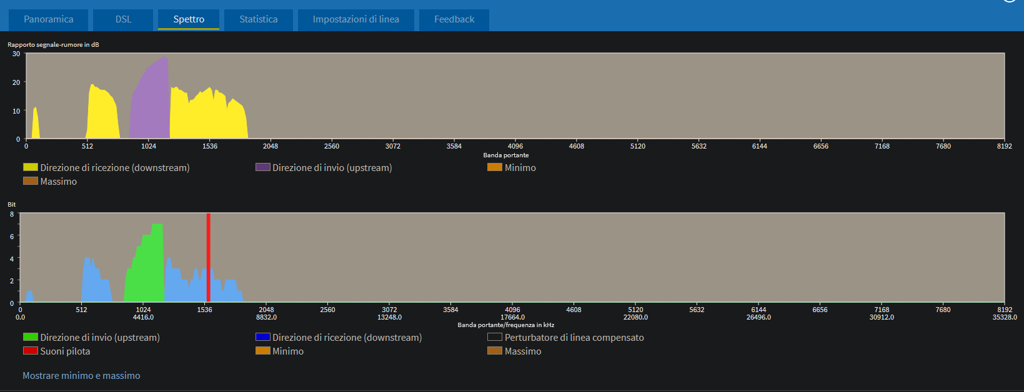
Task: Click the frequency value 13248.0
Action: pos(389,318)
